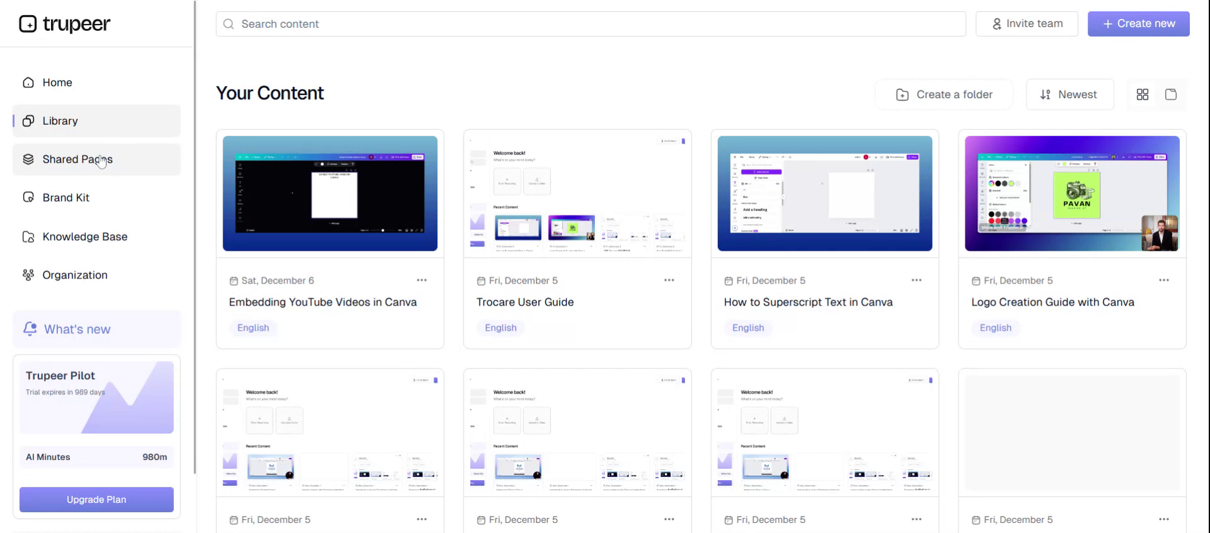Click the Library stacked-squares icon

click(x=28, y=121)
